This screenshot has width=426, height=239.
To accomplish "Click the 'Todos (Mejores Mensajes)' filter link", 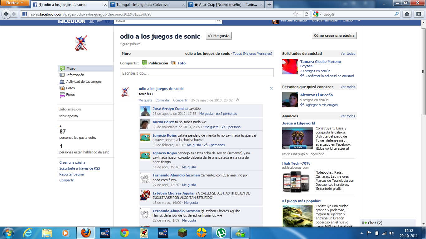I will pos(253,54).
